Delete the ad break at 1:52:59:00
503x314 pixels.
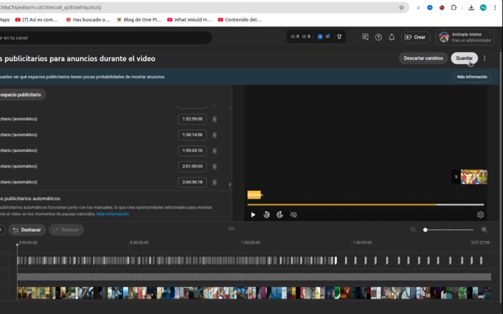click(215, 119)
